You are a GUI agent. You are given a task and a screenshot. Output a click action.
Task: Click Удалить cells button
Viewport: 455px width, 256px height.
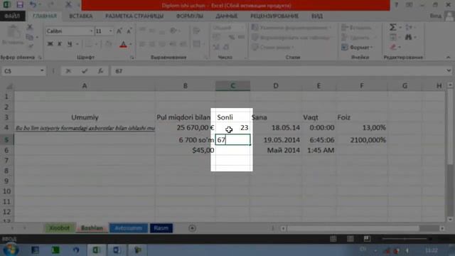[355, 38]
